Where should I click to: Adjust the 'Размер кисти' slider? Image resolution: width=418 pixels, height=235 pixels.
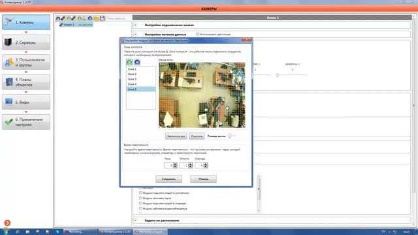pos(233,136)
